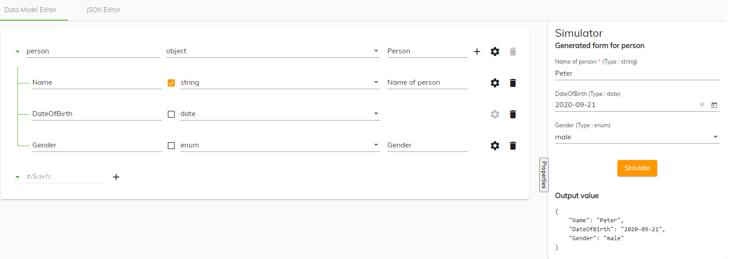Toggle the vertical Properties side tab
The image size is (729, 259).
(544, 175)
